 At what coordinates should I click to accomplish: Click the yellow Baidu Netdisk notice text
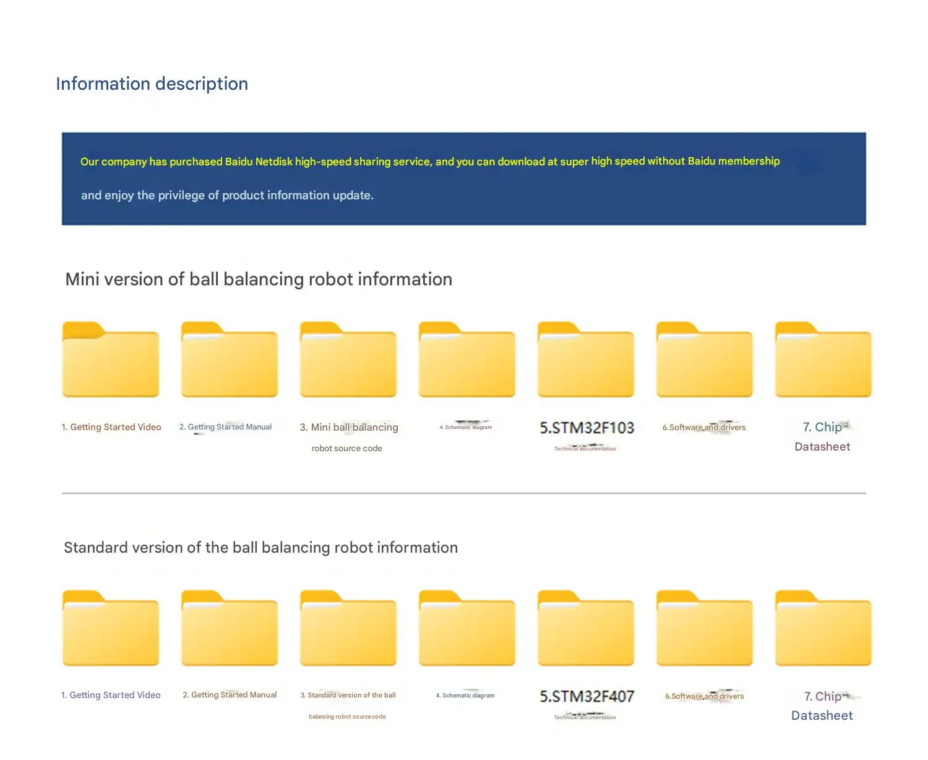click(x=430, y=162)
